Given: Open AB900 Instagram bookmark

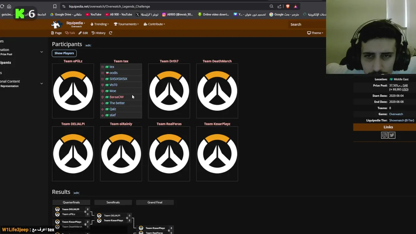Looking at the screenshot, I should tap(177, 14).
